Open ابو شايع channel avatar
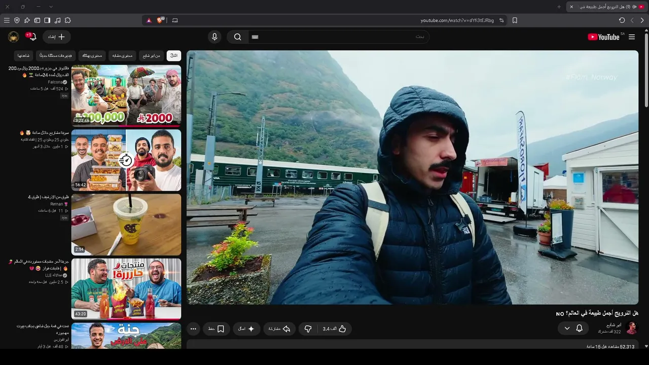The width and height of the screenshot is (649, 365). tap(632, 328)
